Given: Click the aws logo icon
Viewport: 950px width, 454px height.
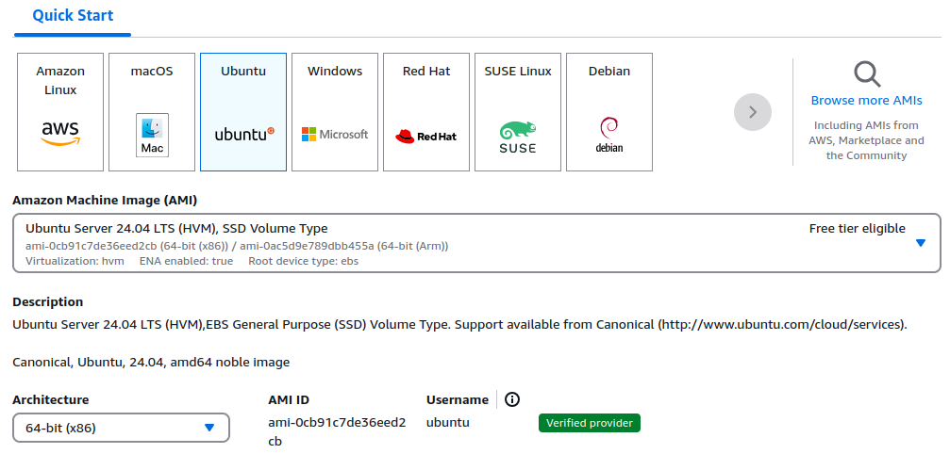Looking at the screenshot, I should coord(60,134).
